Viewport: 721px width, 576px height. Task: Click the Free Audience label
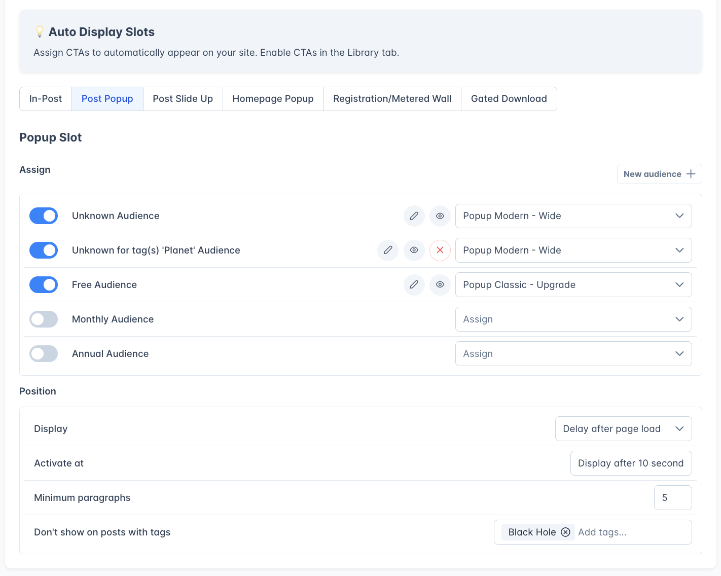tap(104, 285)
